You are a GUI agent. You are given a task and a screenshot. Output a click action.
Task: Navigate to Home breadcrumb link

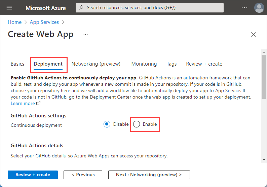click(15, 22)
